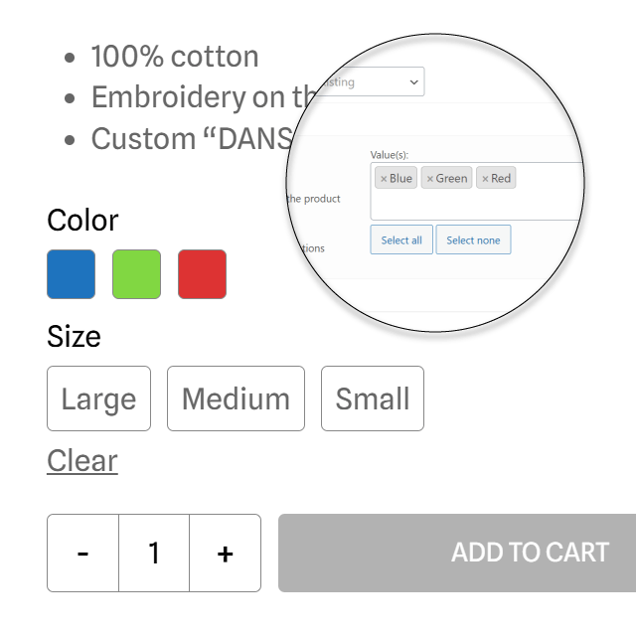Select the red color swatch
Screen dimensions: 636x636
coord(203,274)
